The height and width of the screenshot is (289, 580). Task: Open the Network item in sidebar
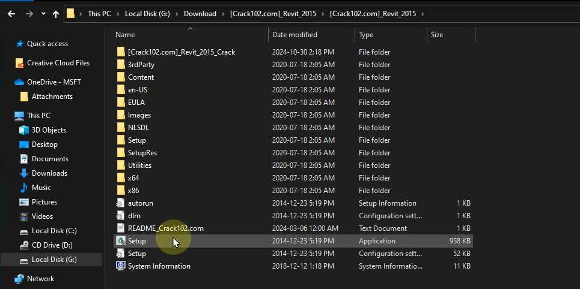pos(40,279)
